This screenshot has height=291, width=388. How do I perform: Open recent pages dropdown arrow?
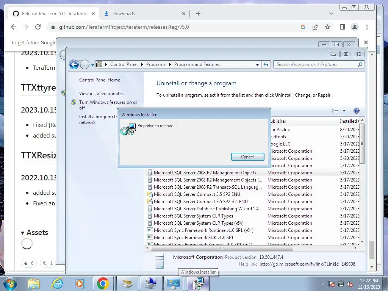pyautogui.click(x=92, y=64)
